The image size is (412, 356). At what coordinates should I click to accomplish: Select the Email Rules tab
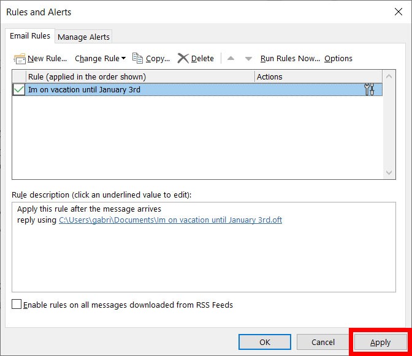tap(29, 36)
